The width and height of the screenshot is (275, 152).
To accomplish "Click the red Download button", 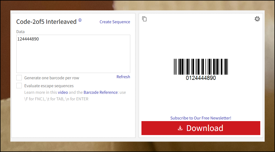I will click(x=201, y=128).
